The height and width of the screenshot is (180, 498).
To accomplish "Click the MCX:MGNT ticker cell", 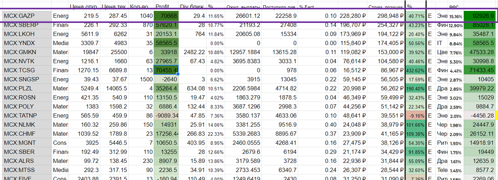I will 27,142.
